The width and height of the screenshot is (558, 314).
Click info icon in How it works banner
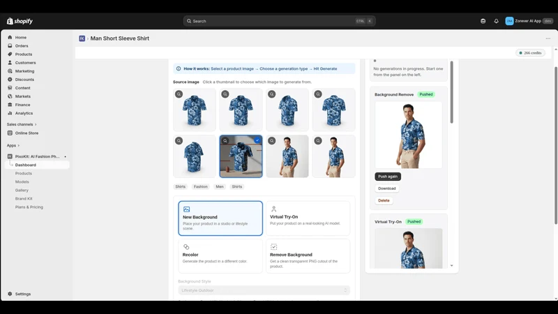(179, 68)
